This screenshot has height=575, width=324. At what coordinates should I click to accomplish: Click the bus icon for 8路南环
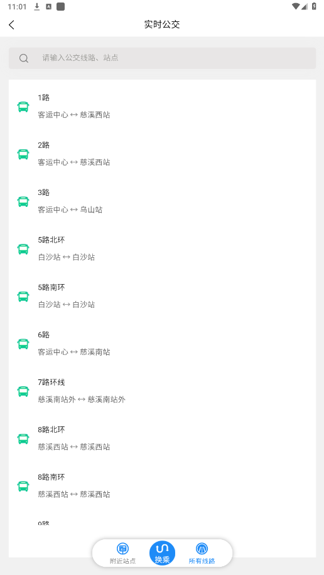tap(23, 486)
